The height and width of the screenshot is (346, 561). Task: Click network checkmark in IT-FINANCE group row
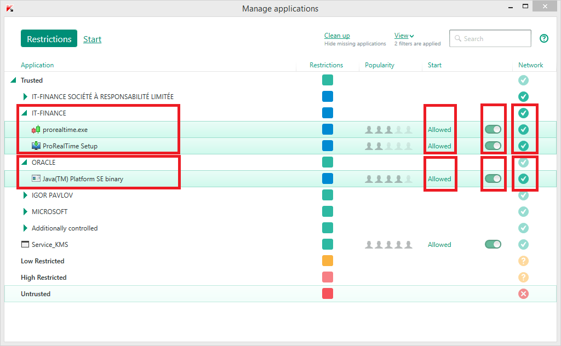pyautogui.click(x=523, y=113)
